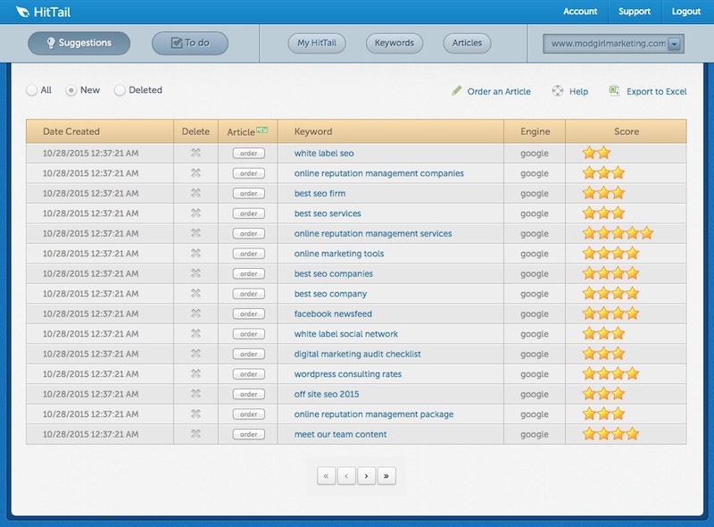
Task: Delete the 'best seo firm' suggestion
Action: click(x=195, y=193)
